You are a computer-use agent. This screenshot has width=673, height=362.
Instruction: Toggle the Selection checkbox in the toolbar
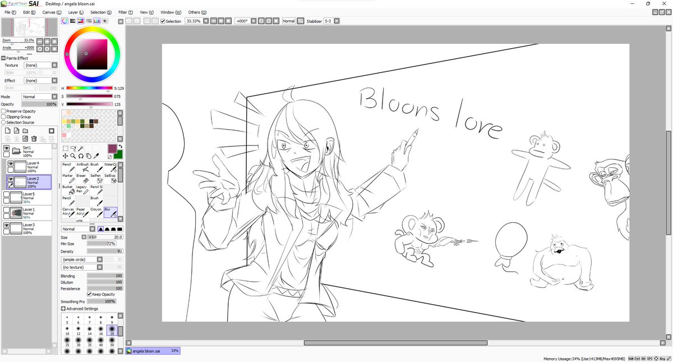[x=163, y=21]
